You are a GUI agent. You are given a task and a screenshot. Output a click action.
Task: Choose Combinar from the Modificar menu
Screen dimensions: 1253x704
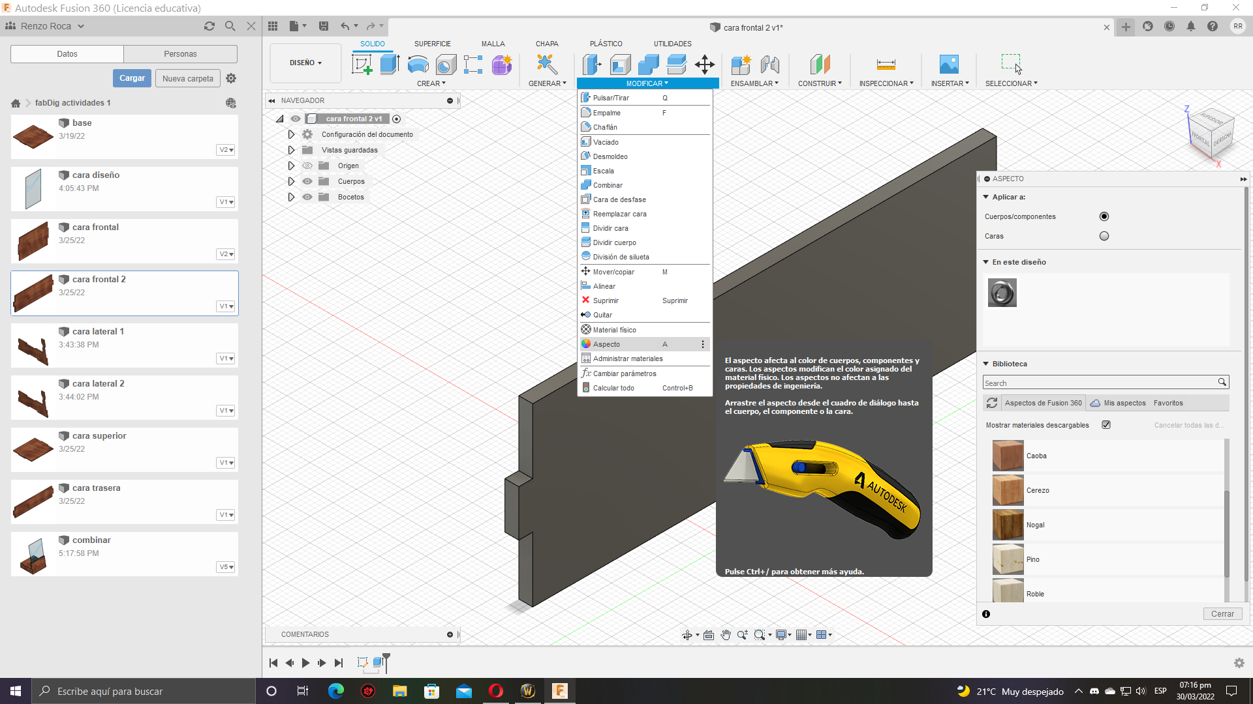pyautogui.click(x=608, y=185)
